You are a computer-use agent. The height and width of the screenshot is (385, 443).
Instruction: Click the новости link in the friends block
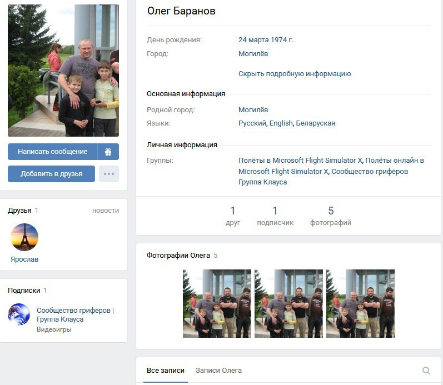[106, 211]
